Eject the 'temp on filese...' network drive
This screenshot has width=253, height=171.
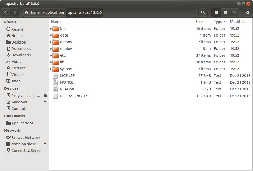coord(45,144)
